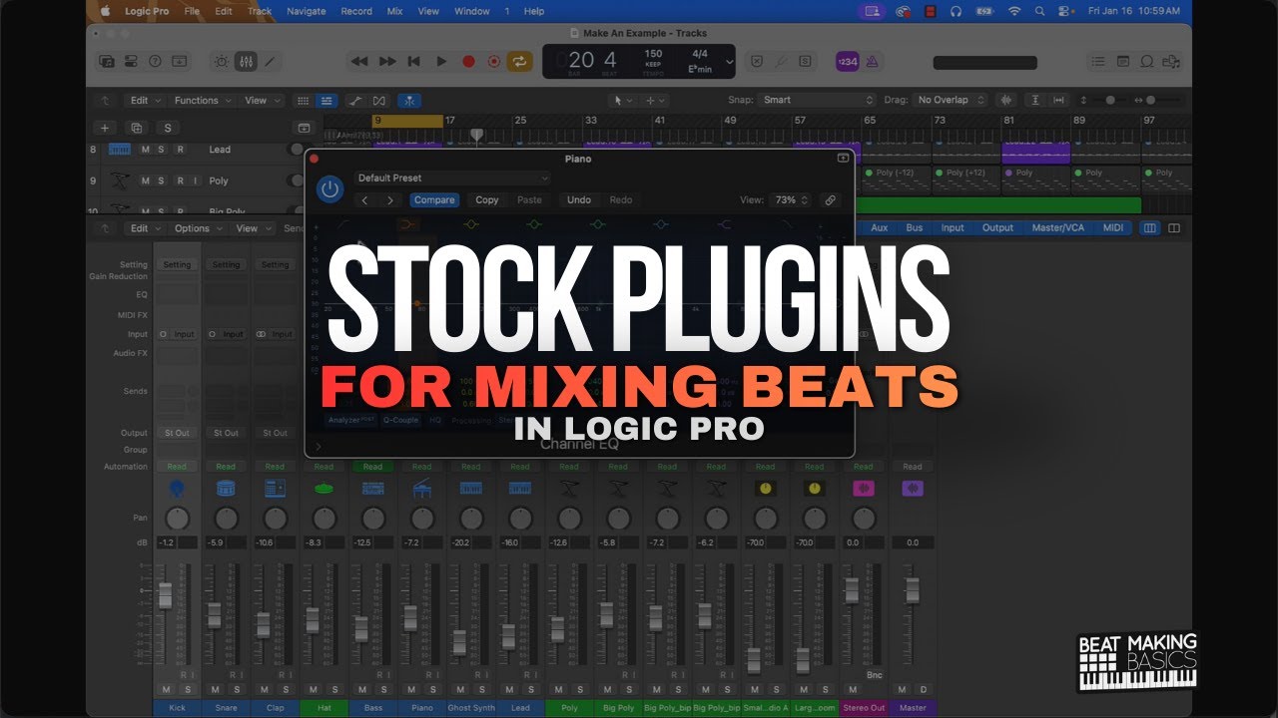This screenshot has height=718, width=1278.
Task: Click Compare in the Piano plugin
Action: 434,199
